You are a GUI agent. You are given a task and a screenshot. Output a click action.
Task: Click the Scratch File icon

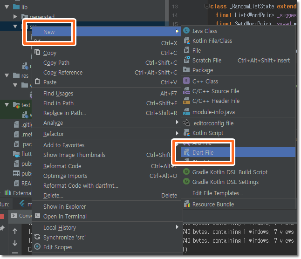(186, 60)
